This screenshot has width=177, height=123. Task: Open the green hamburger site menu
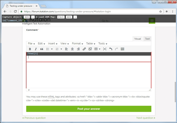click(x=152, y=21)
